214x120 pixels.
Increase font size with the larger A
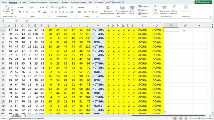[43, 7]
